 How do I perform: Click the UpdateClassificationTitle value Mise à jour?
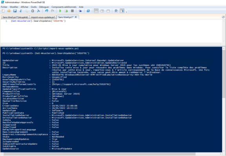pyautogui.click(x=59, y=89)
